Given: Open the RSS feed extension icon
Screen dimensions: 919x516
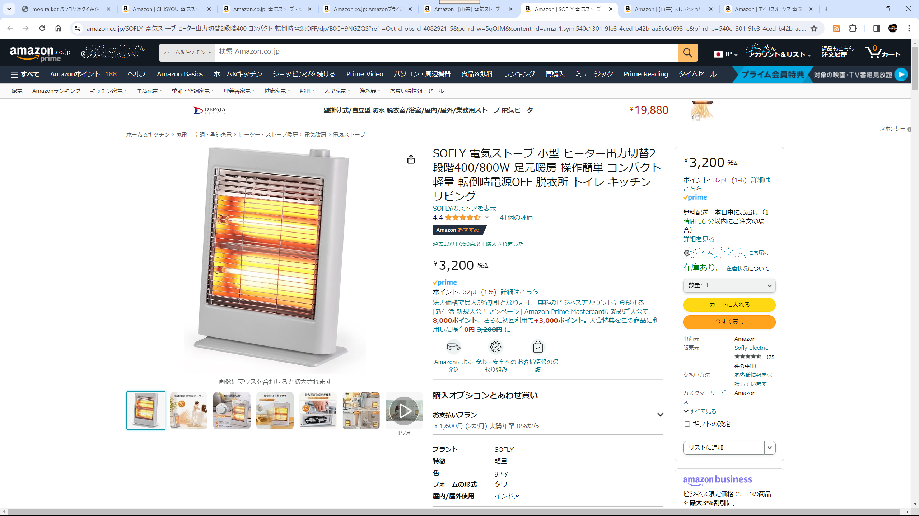Looking at the screenshot, I should tap(836, 28).
